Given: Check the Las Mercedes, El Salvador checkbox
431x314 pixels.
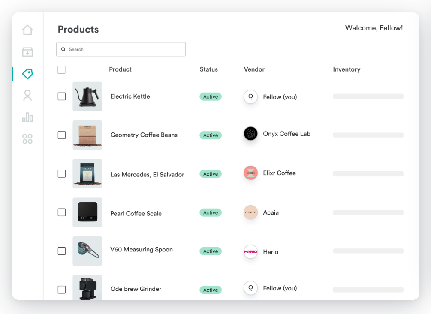Looking at the screenshot, I should [x=62, y=174].
